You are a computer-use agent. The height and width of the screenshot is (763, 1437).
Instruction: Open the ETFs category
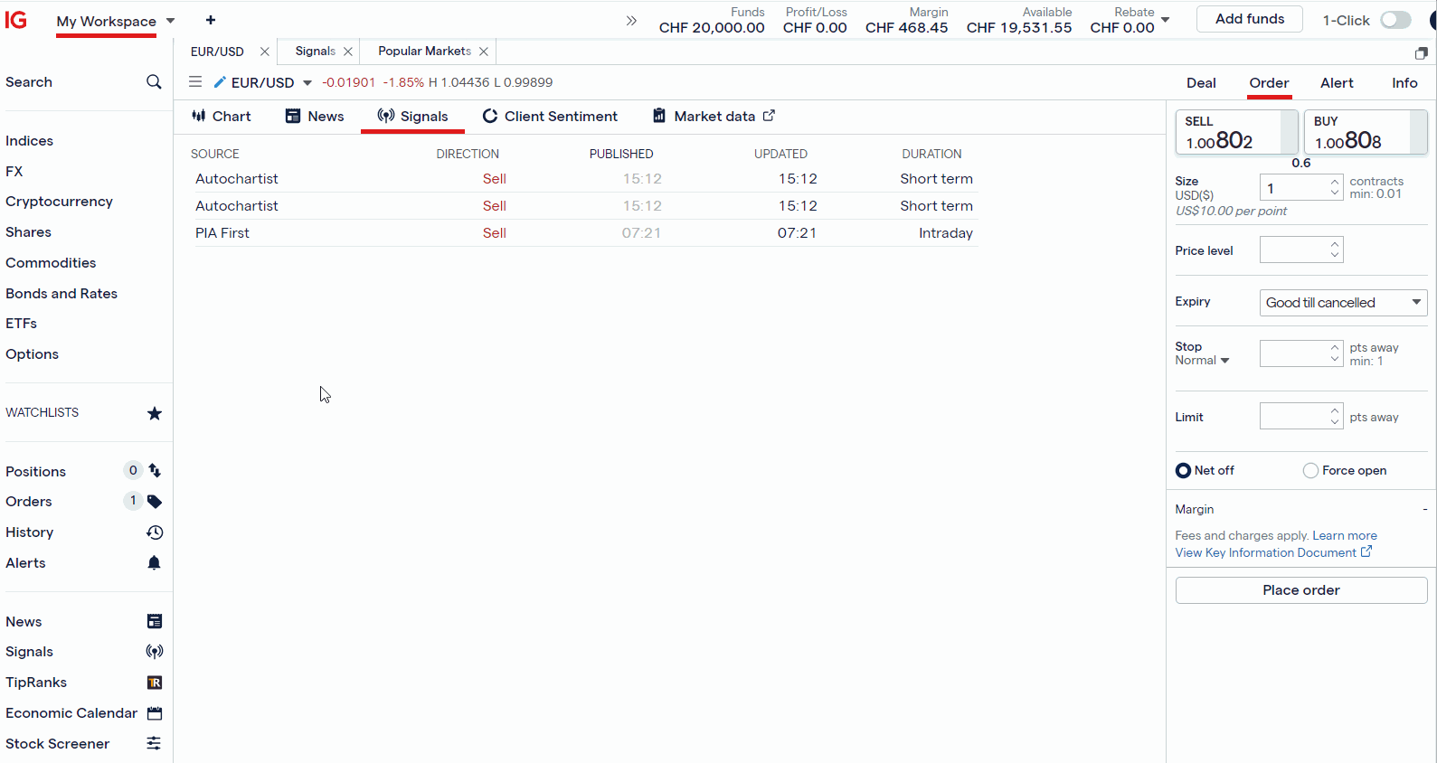(21, 324)
